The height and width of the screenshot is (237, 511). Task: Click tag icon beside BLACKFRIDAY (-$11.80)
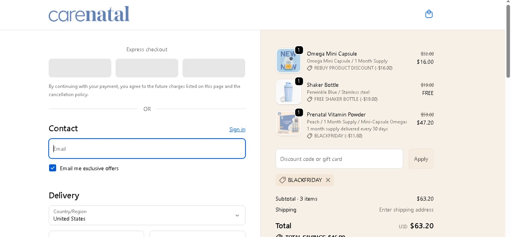pos(310,136)
